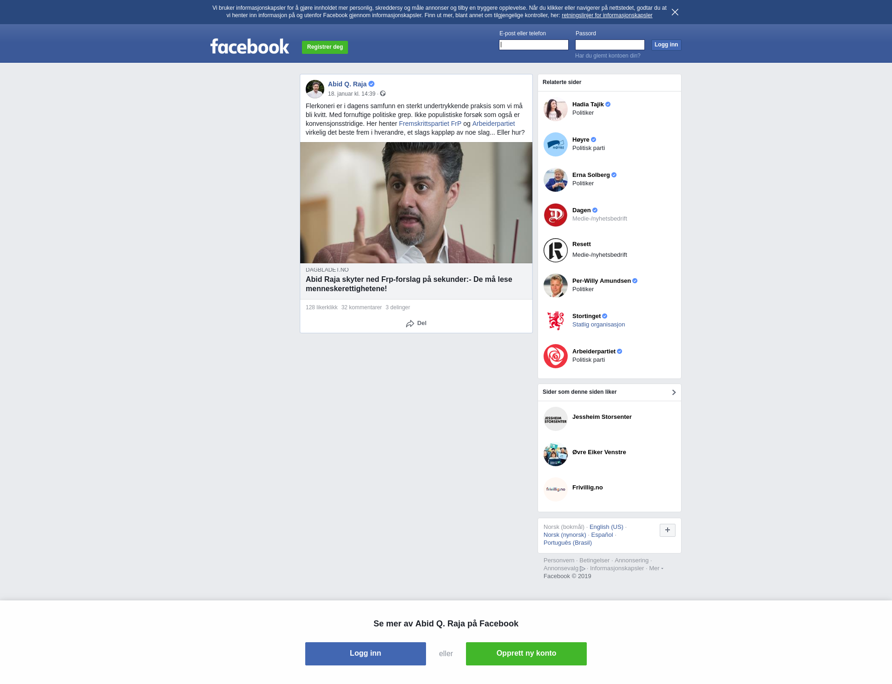Open Øvre Eiker Venstre name link
The image size is (892, 684).
(x=599, y=452)
